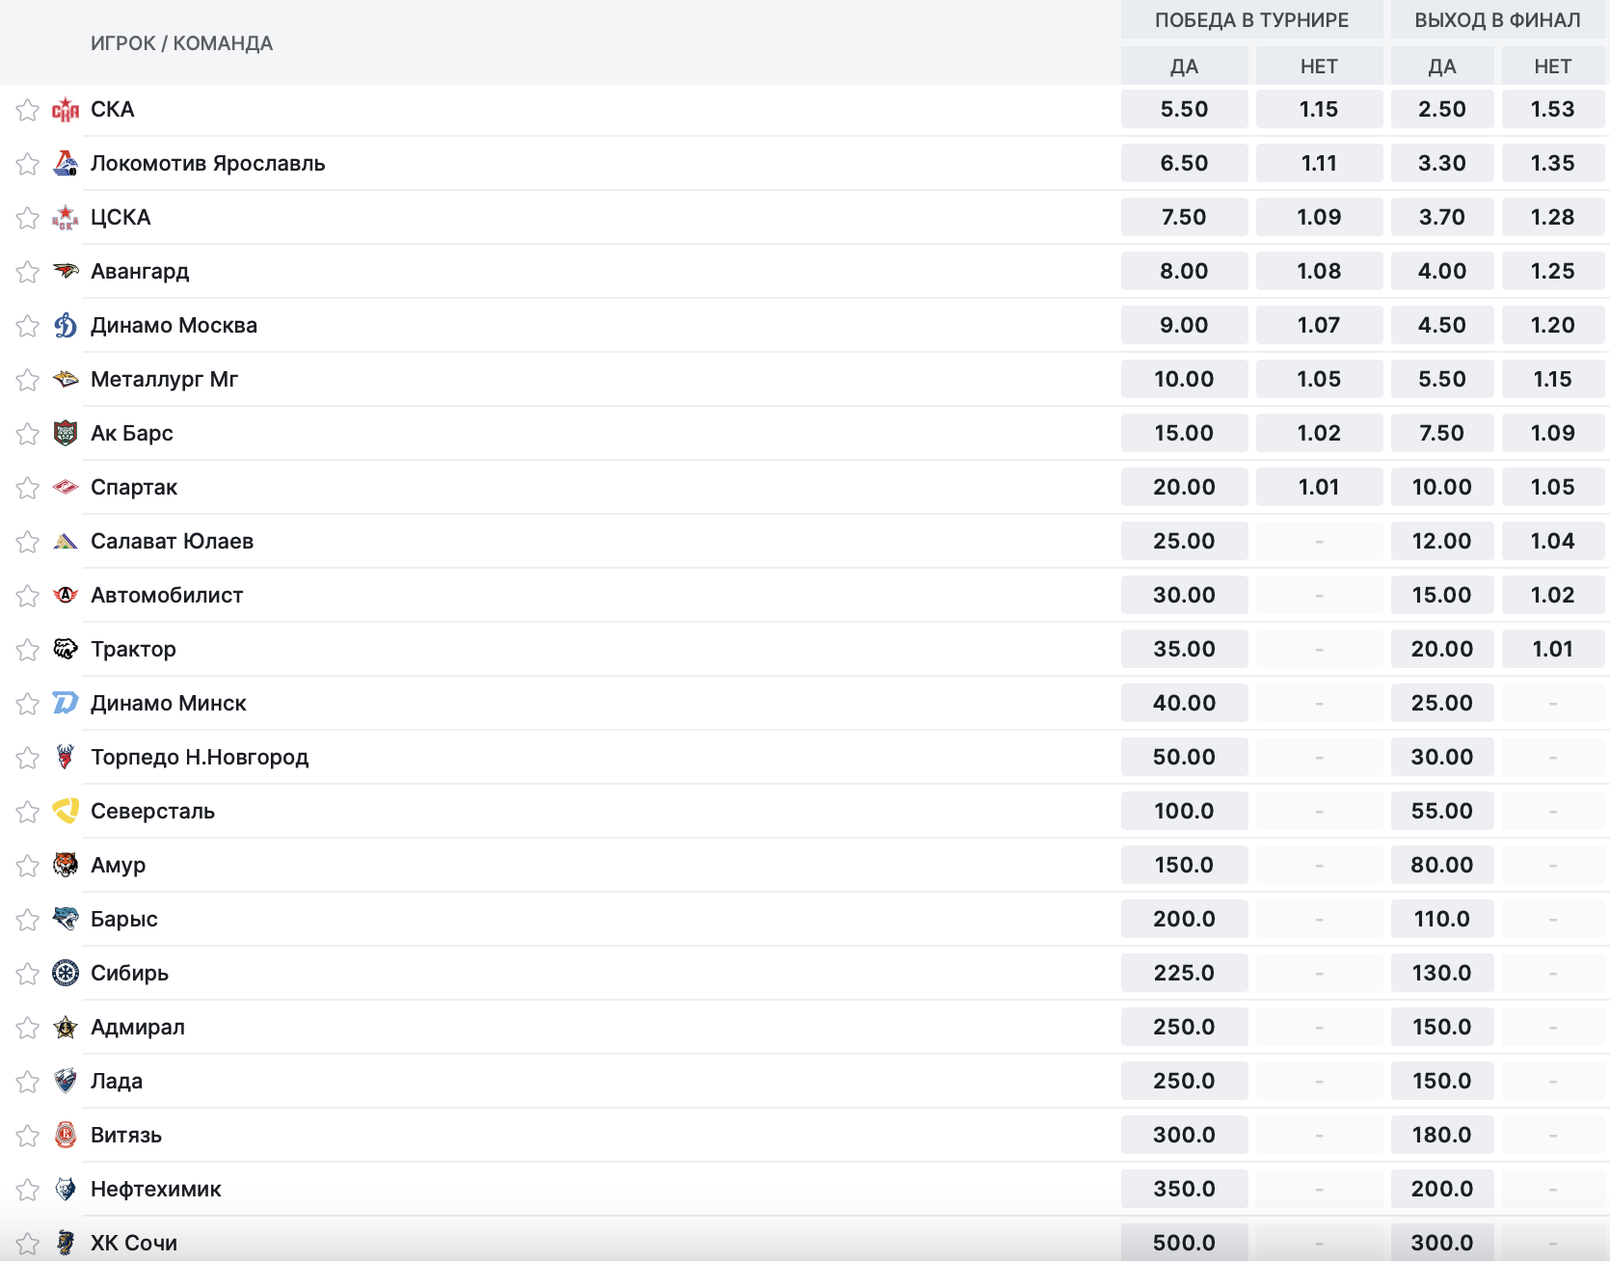Image resolution: width=1610 pixels, height=1261 pixels.
Task: Star the Северсталь row
Action: pos(27,812)
